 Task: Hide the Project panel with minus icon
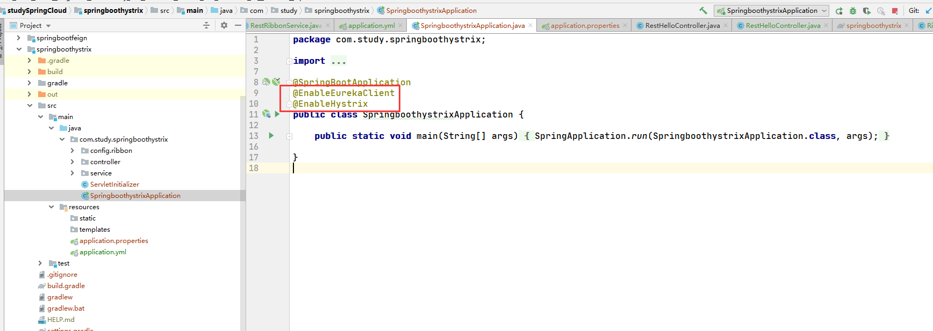(238, 25)
